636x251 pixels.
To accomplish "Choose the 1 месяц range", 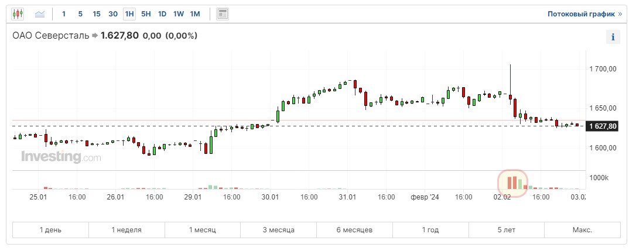I will (203, 230).
